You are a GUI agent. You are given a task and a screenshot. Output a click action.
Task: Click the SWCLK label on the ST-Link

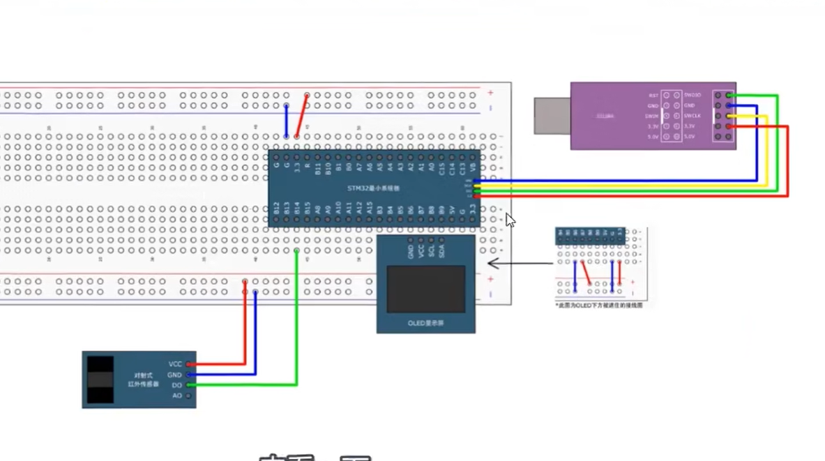click(692, 116)
